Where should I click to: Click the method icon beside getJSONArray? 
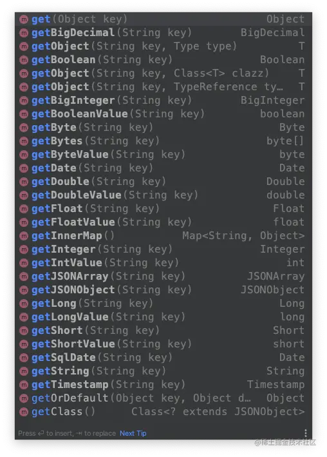(x=24, y=277)
